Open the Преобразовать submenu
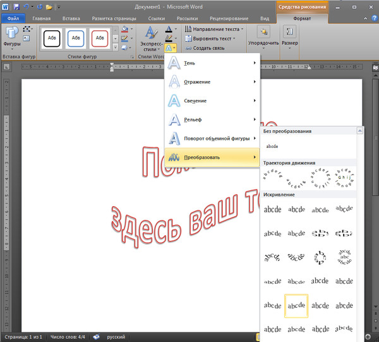The height and width of the screenshot is (342, 379). 212,157
